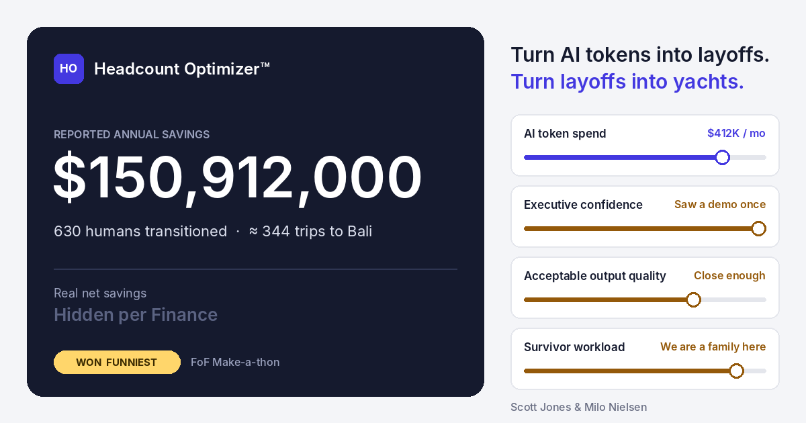Click the Turn layoffs into yachts headline
This screenshot has height=423, width=806.
tap(627, 81)
